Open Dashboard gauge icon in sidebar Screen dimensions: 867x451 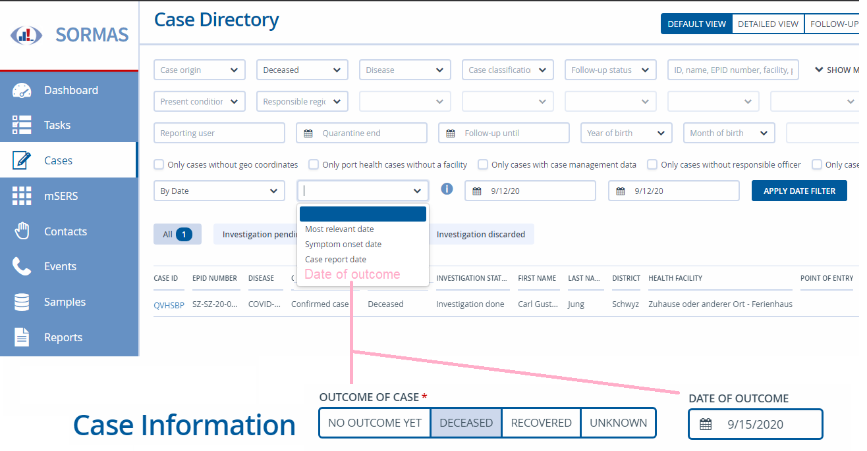[x=22, y=90]
